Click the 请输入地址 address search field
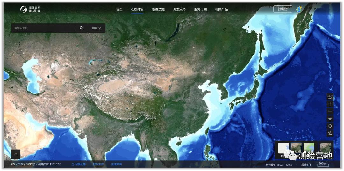The width and height of the screenshot is (344, 171). (x=44, y=28)
